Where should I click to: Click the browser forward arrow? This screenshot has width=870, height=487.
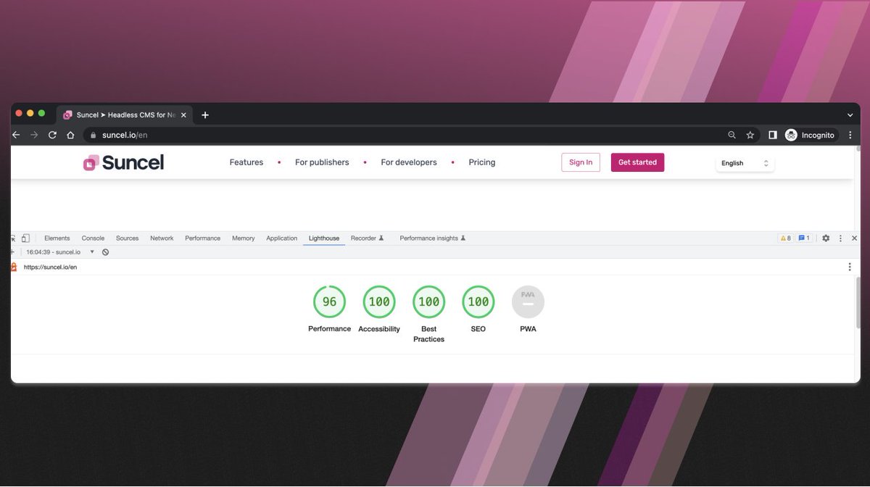[34, 135]
